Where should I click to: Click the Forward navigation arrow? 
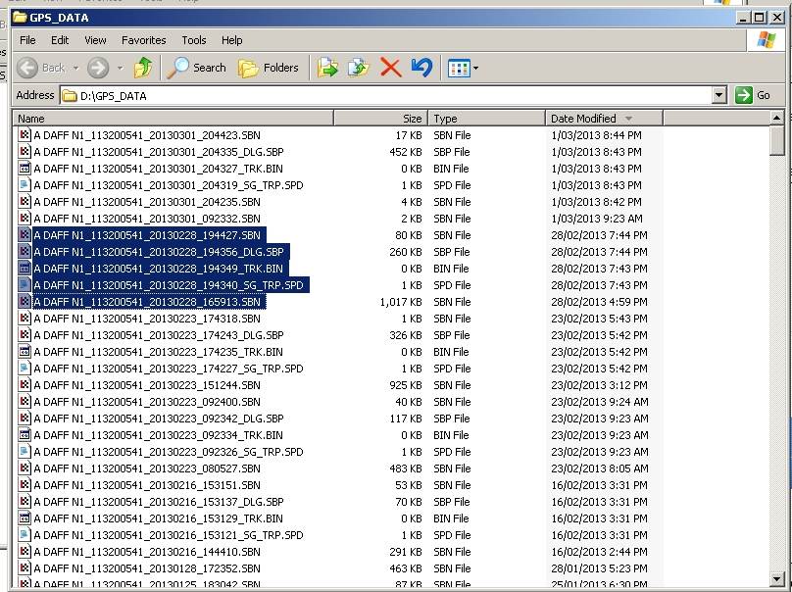[x=97, y=68]
